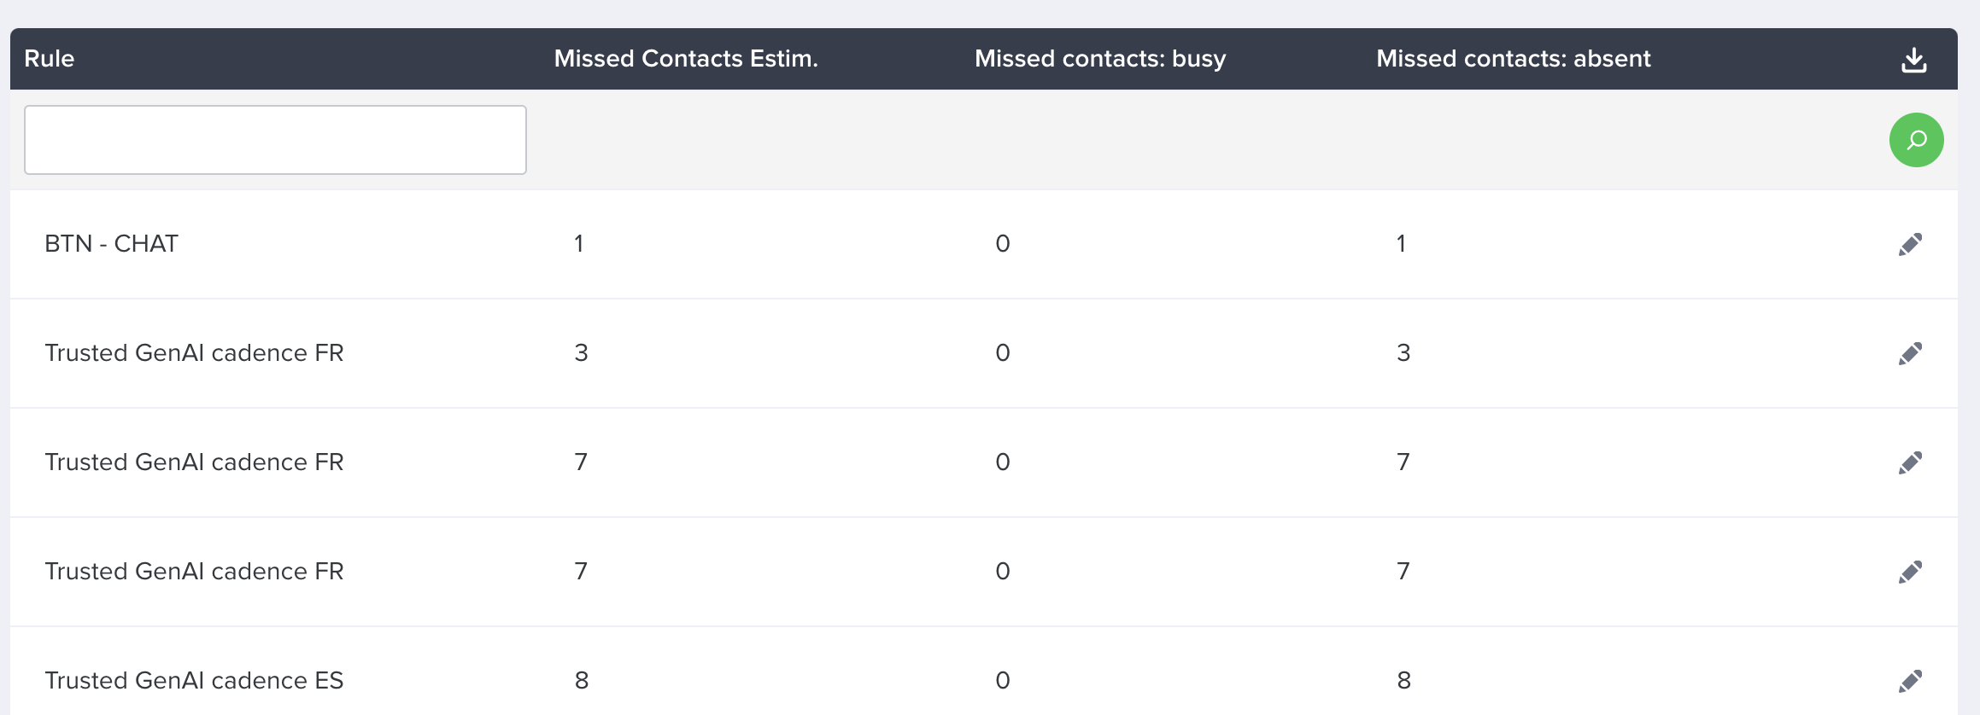Click estimate value 1 in BTN - CHAT row
Screen dimensions: 1980x715
pos(579,244)
